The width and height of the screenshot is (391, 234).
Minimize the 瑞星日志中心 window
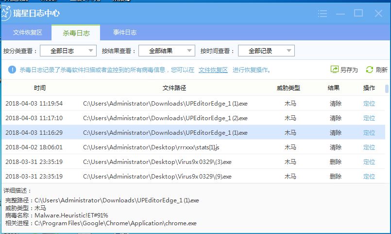pos(340,14)
